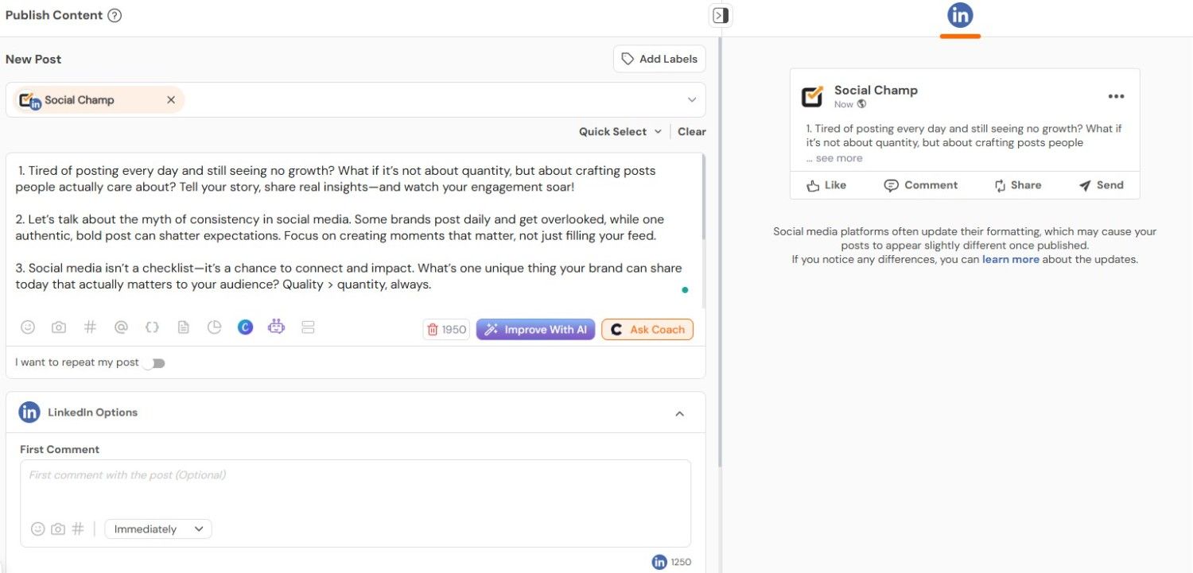Toggle the 'I want to repeat my post' switch

[x=154, y=363]
